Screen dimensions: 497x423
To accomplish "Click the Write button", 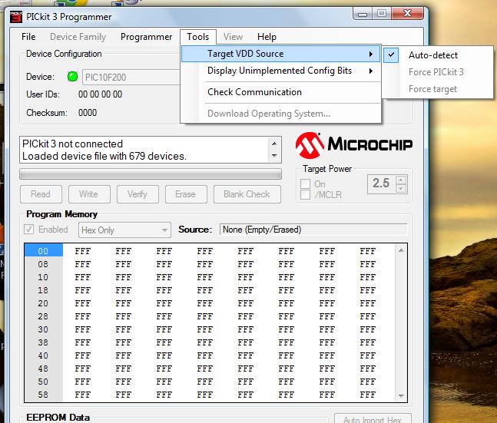I will pyautogui.click(x=89, y=194).
